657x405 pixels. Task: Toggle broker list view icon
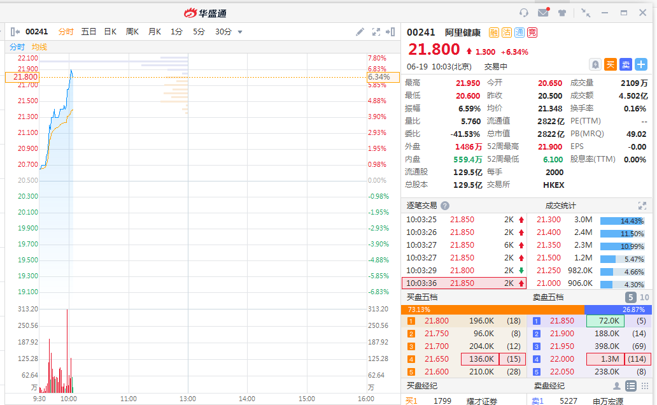pos(630,386)
